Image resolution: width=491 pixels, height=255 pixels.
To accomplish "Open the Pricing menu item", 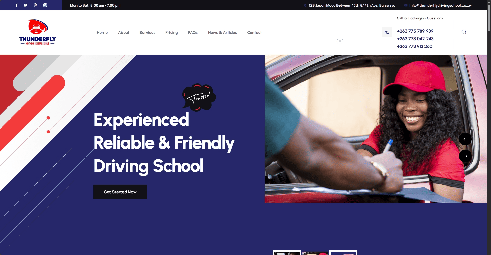I will 172,33.
